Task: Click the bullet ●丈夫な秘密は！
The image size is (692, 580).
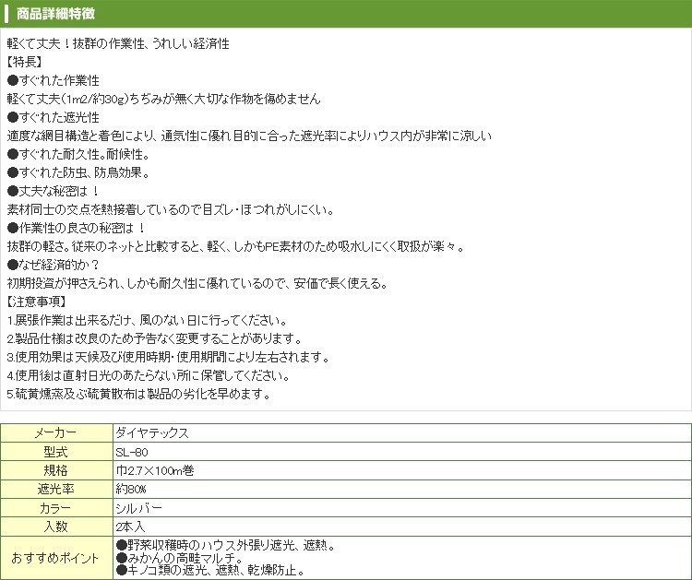Action: click(54, 192)
